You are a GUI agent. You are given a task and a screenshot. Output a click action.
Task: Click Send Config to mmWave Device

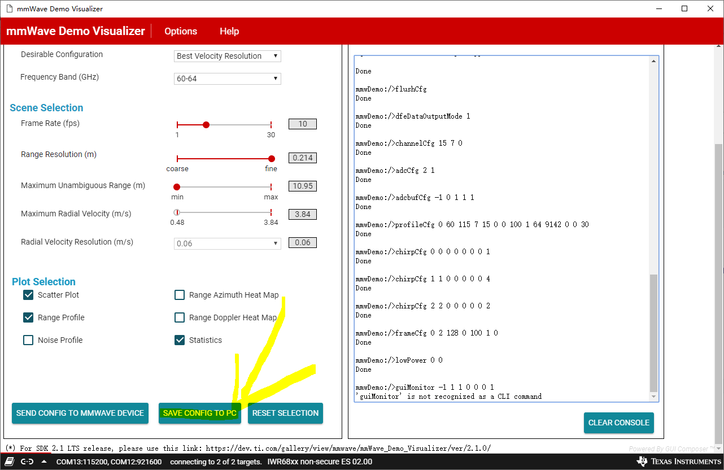pyautogui.click(x=80, y=413)
